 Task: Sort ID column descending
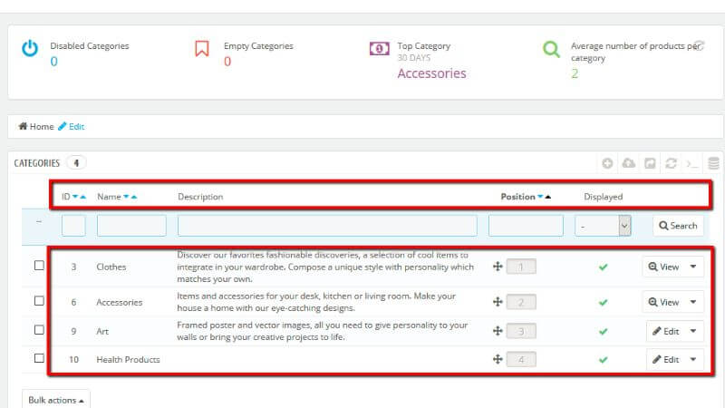click(75, 197)
